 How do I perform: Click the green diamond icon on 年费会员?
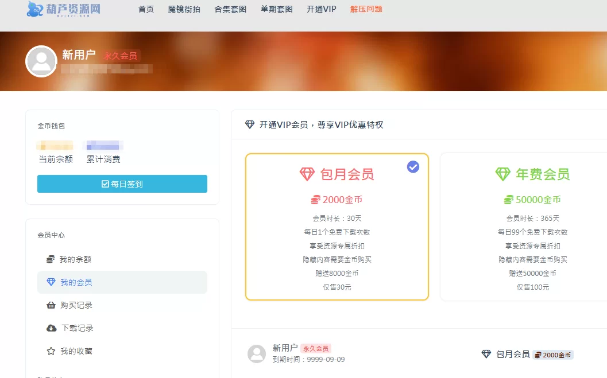tap(503, 174)
